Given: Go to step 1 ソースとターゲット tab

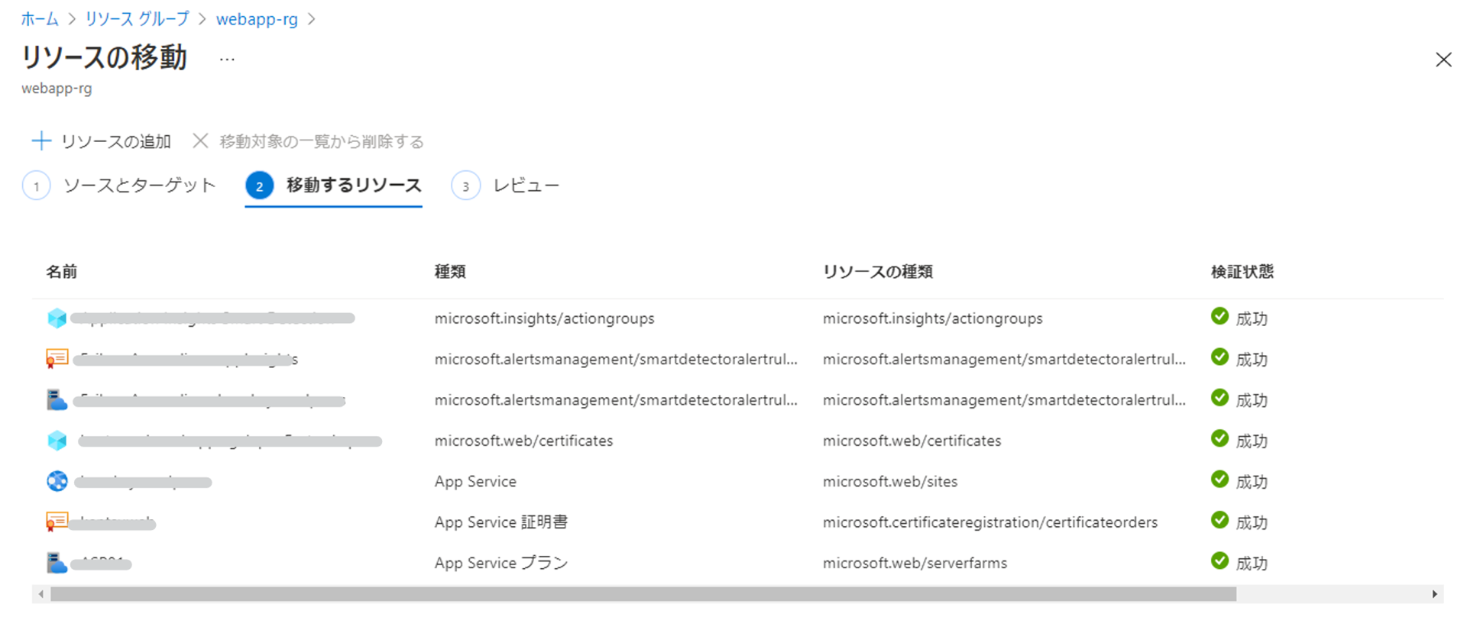Looking at the screenshot, I should (x=121, y=186).
